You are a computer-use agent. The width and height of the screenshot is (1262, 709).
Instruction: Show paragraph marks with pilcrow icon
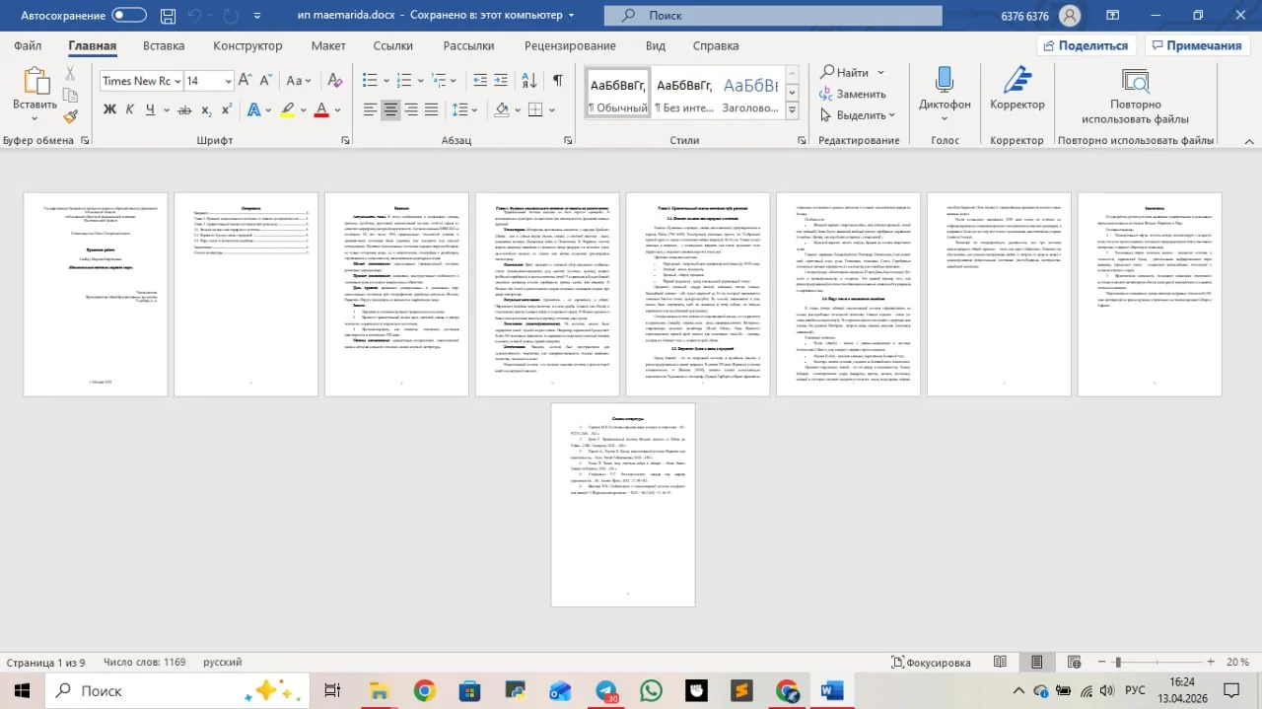558,80
